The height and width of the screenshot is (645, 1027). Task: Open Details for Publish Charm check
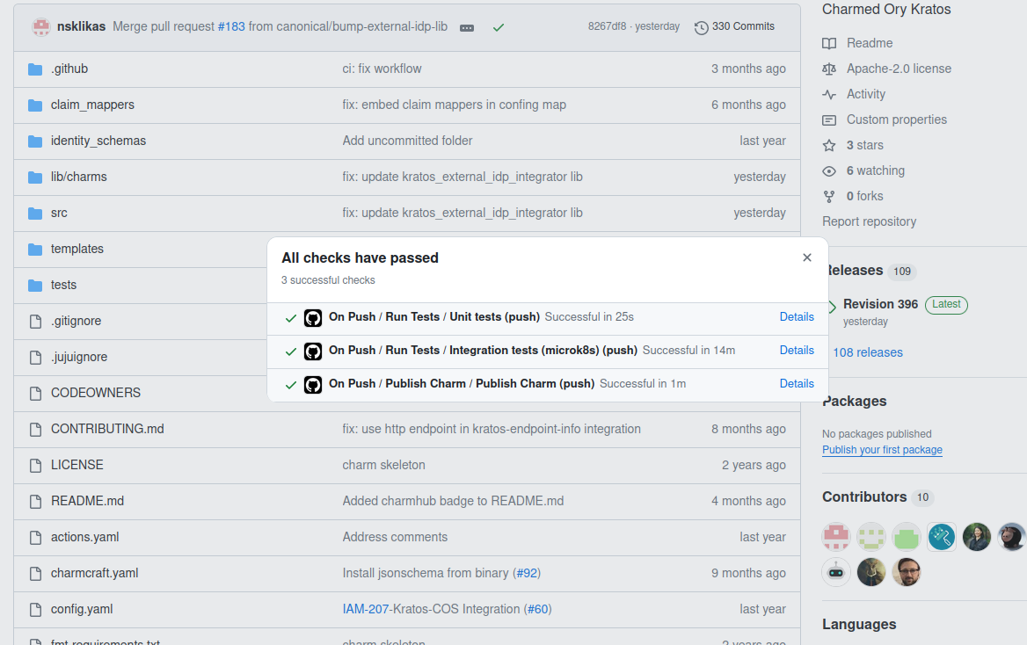pos(796,384)
